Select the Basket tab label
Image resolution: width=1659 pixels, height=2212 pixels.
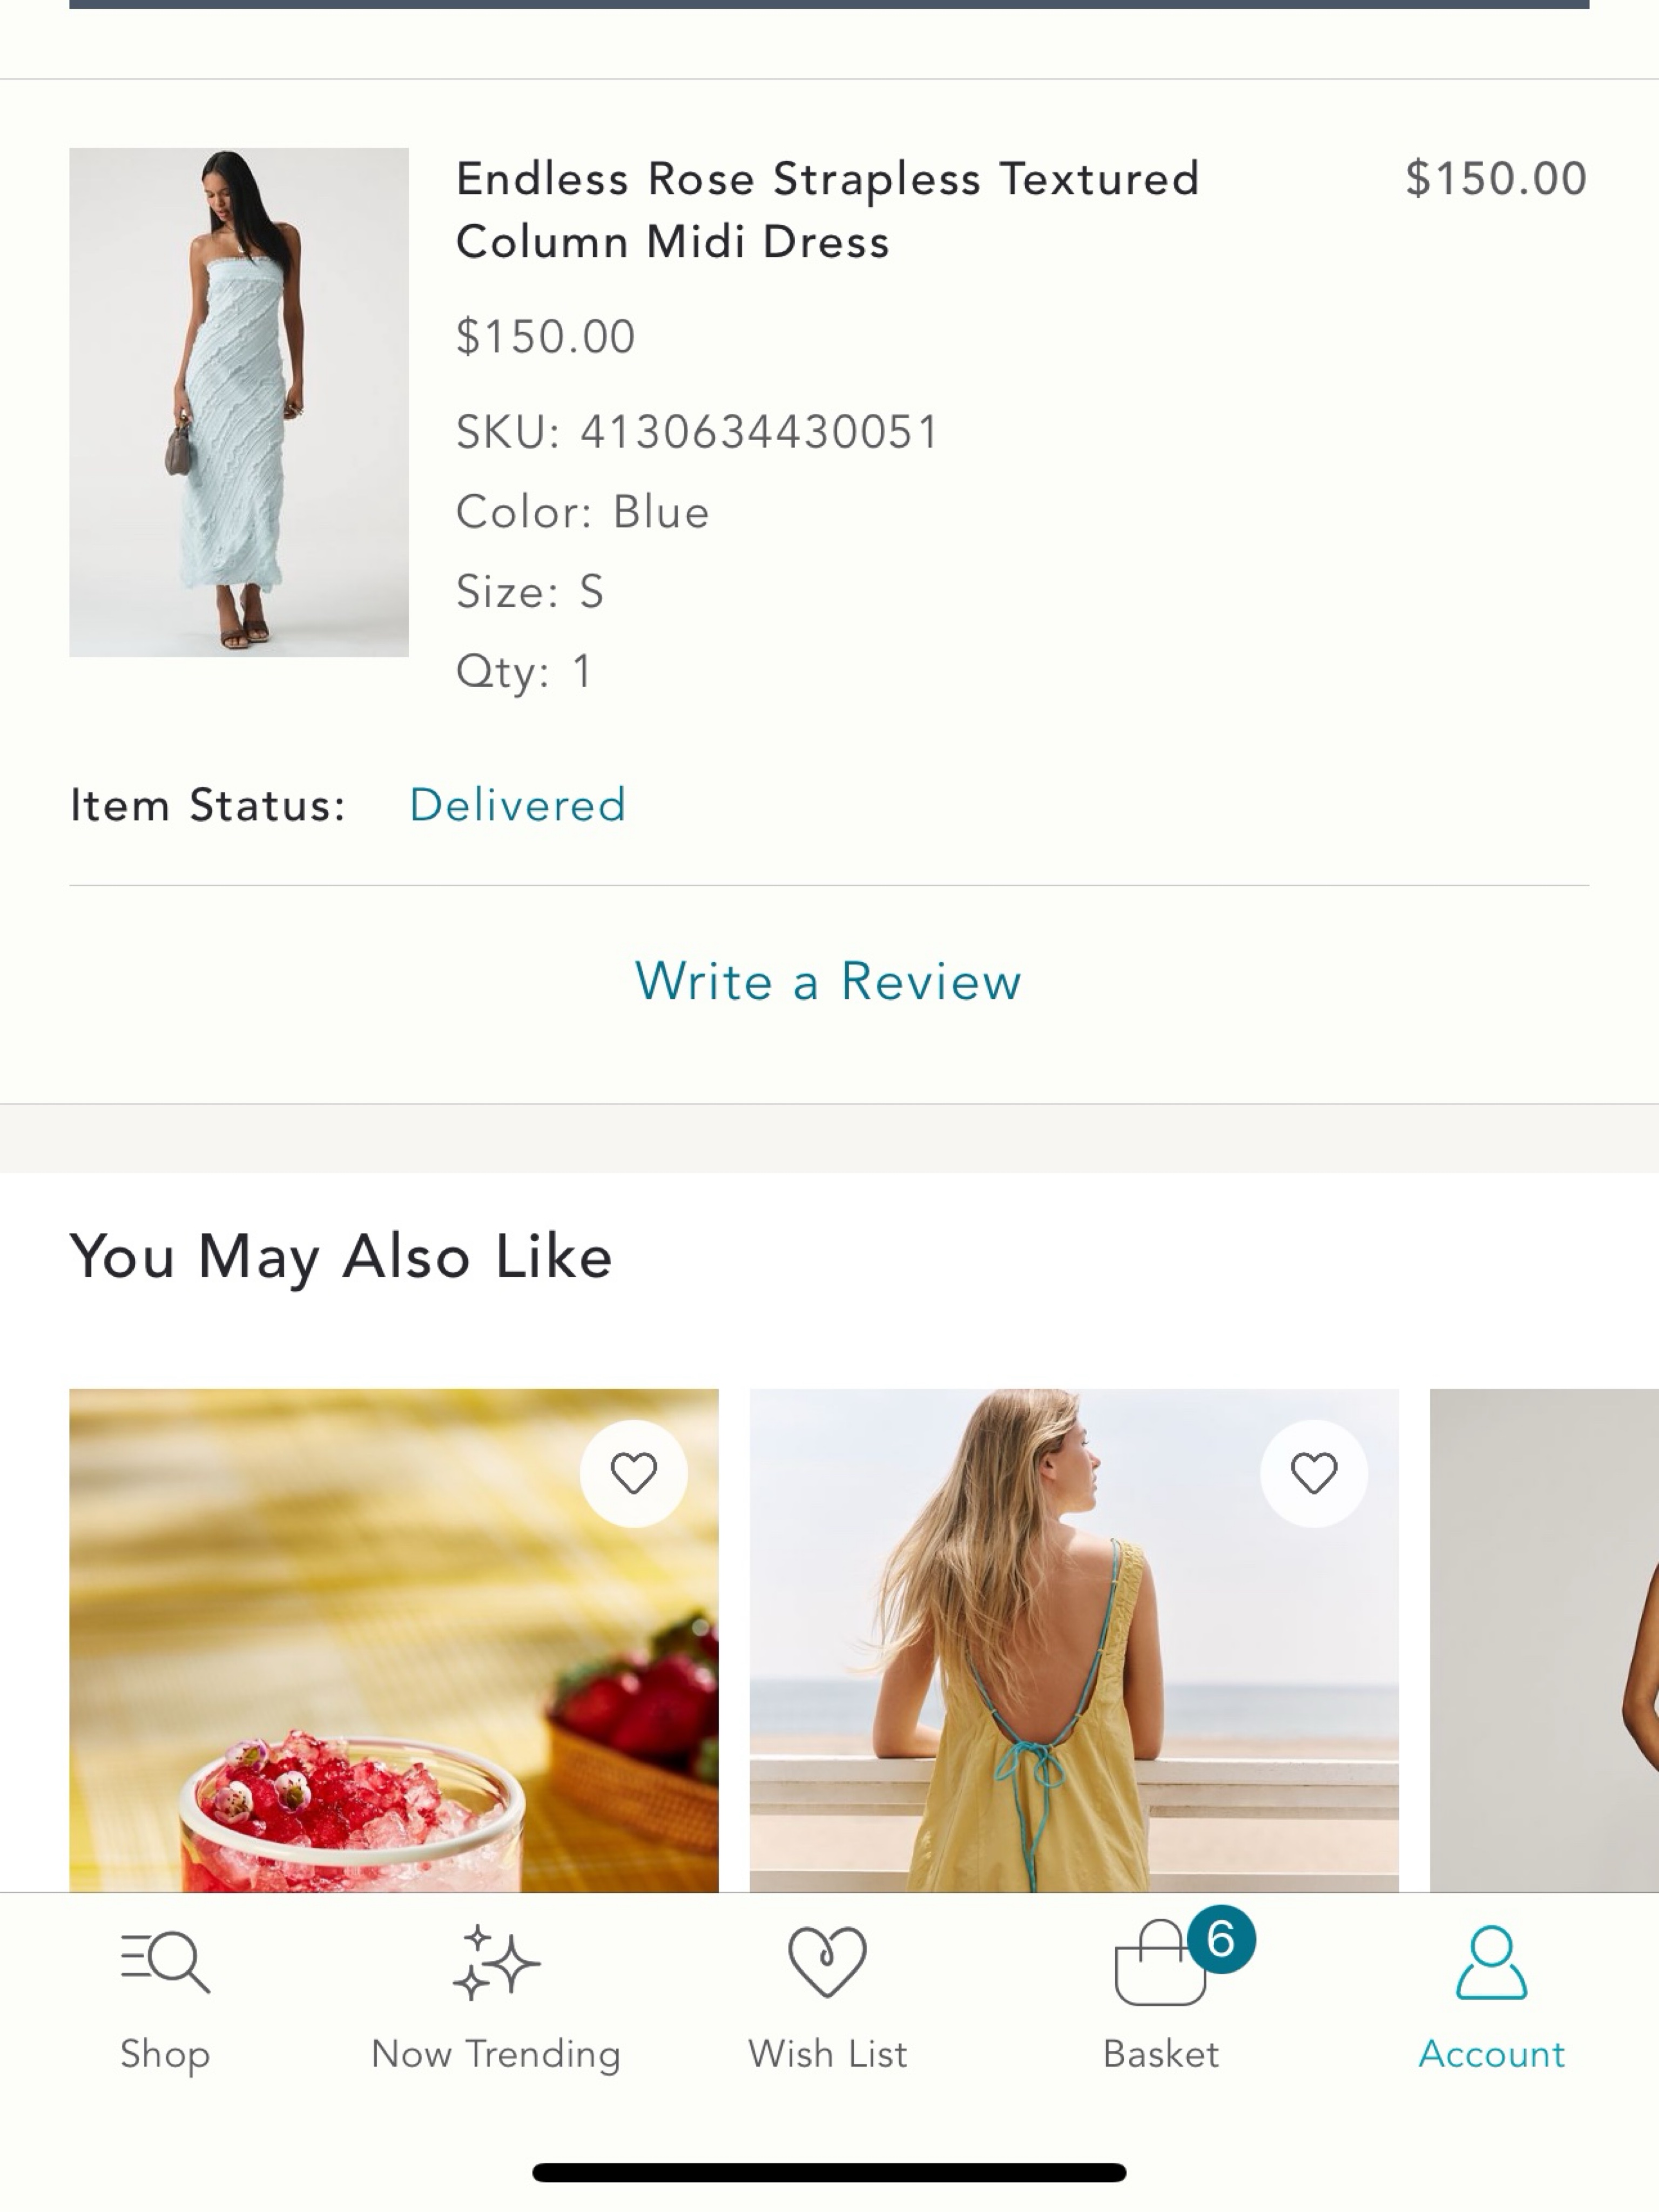(x=1160, y=2054)
